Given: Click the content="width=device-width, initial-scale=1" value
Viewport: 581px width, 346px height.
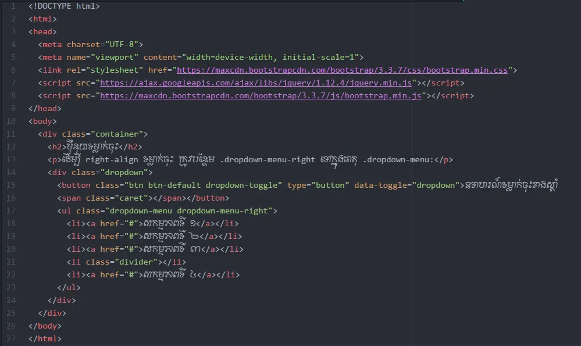Looking at the screenshot, I should coord(270,58).
